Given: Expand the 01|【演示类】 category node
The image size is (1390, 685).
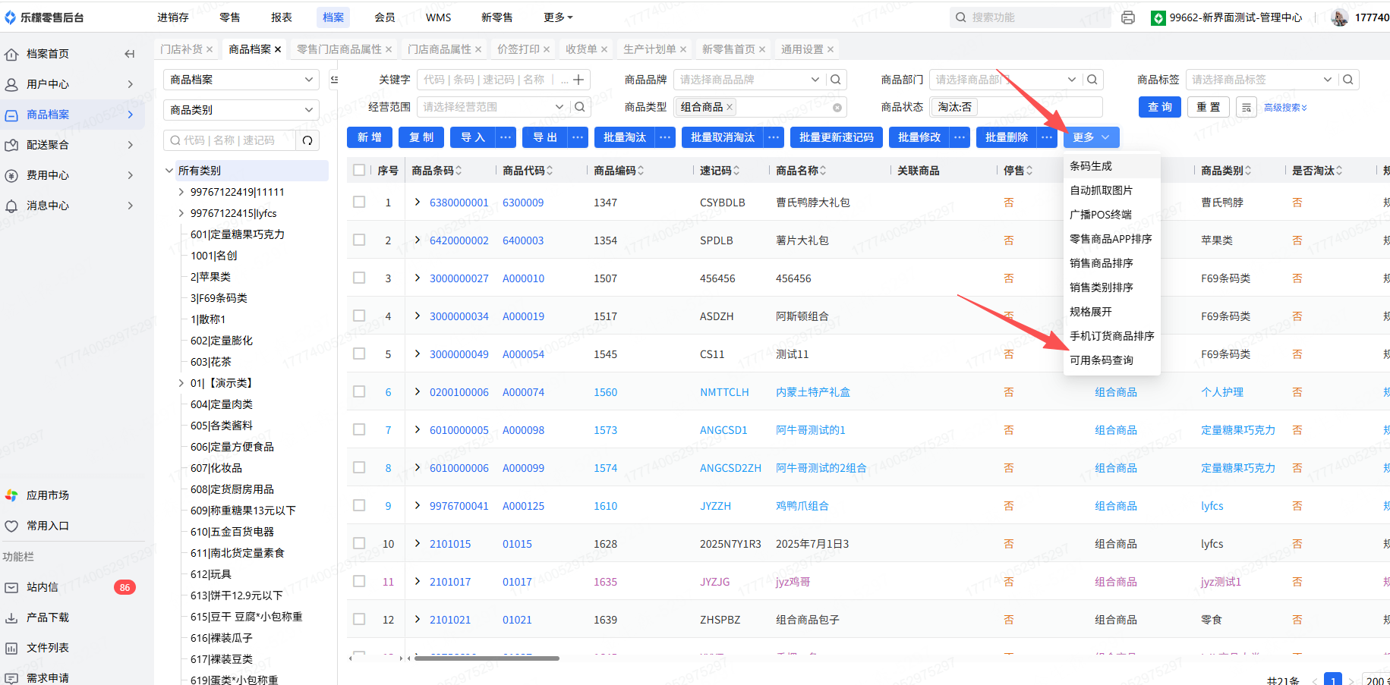Looking at the screenshot, I should [181, 383].
